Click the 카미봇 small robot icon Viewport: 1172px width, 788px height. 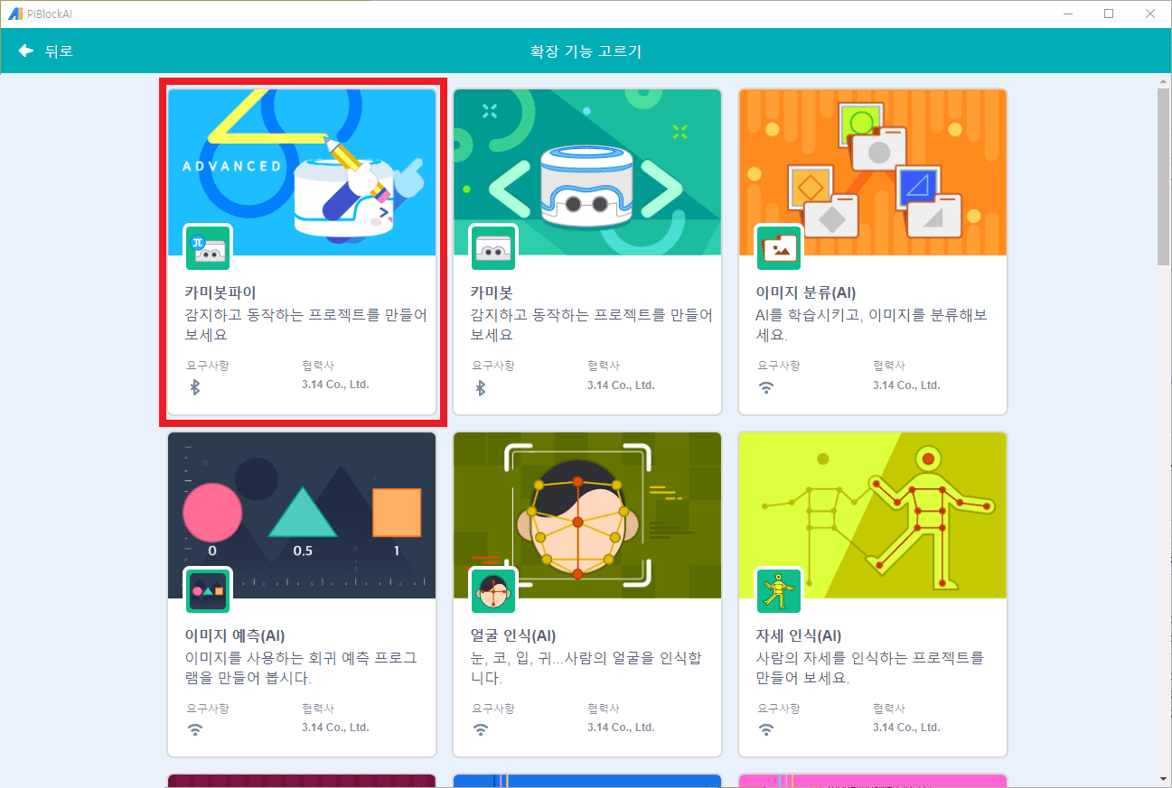click(x=493, y=248)
